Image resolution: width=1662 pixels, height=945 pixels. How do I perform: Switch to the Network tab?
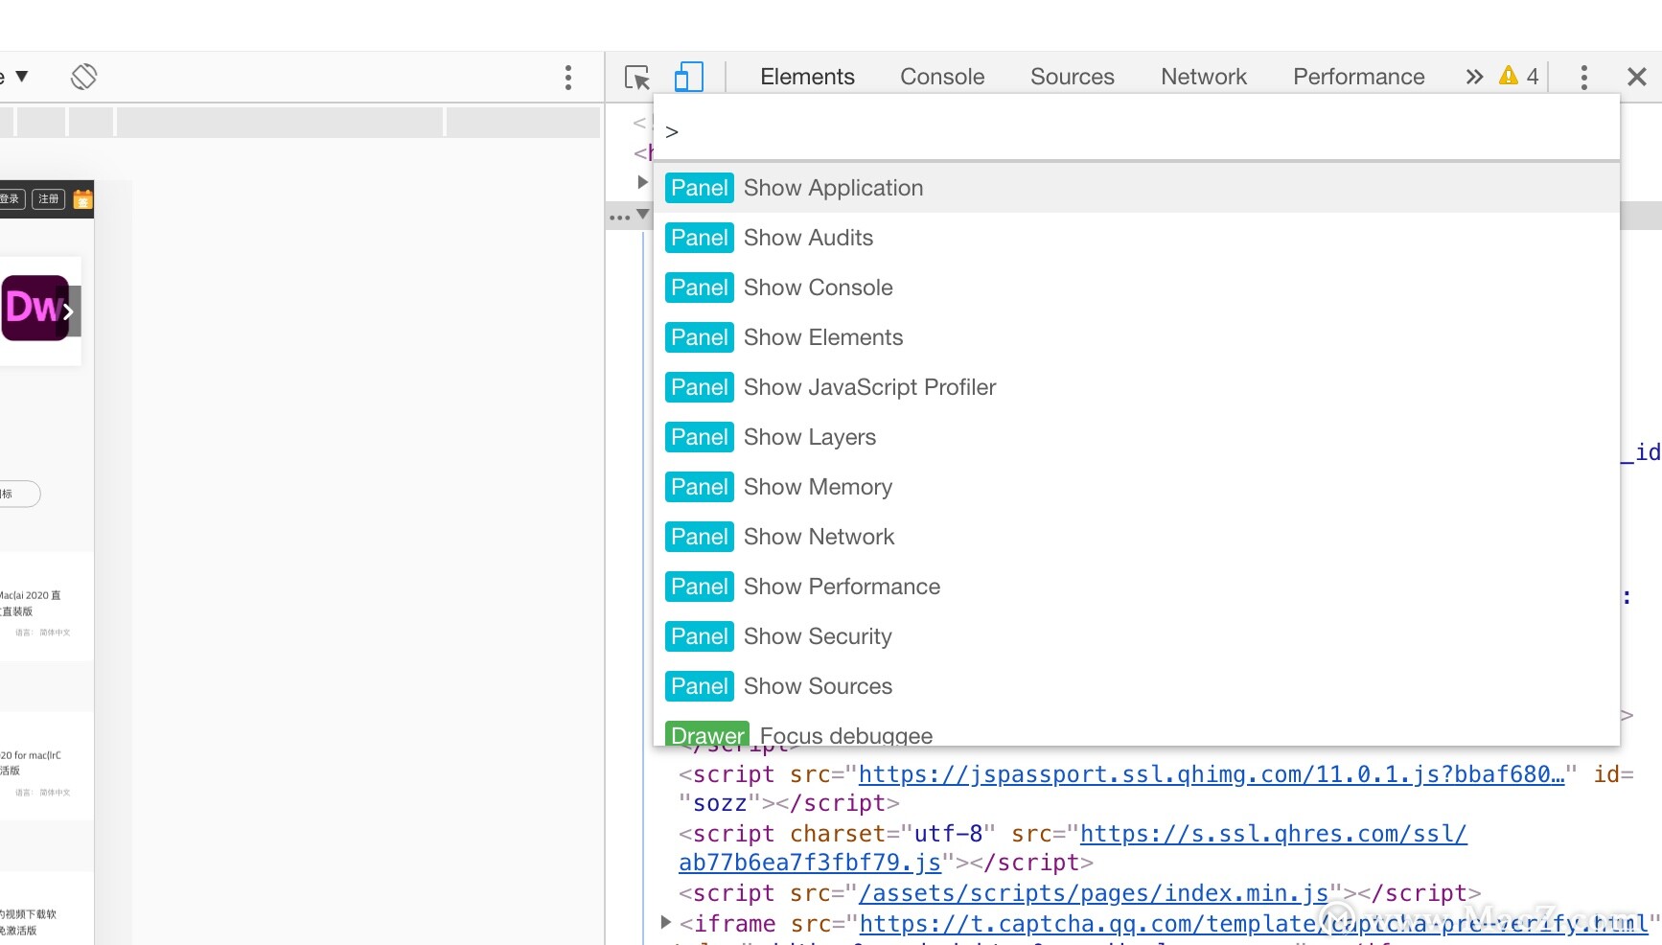coord(1204,77)
